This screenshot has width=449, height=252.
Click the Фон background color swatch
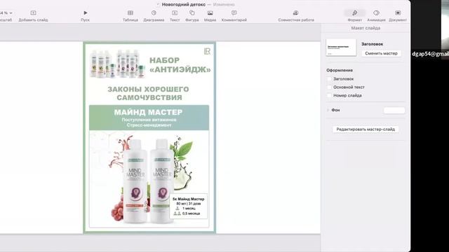394,111
